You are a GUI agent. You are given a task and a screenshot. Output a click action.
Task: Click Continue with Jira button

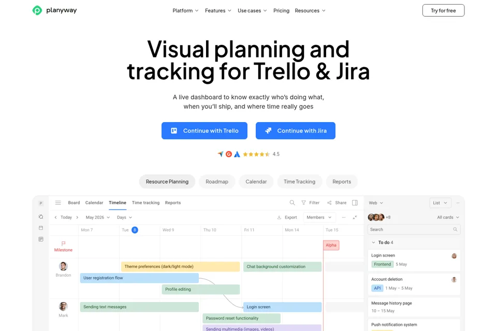click(296, 130)
